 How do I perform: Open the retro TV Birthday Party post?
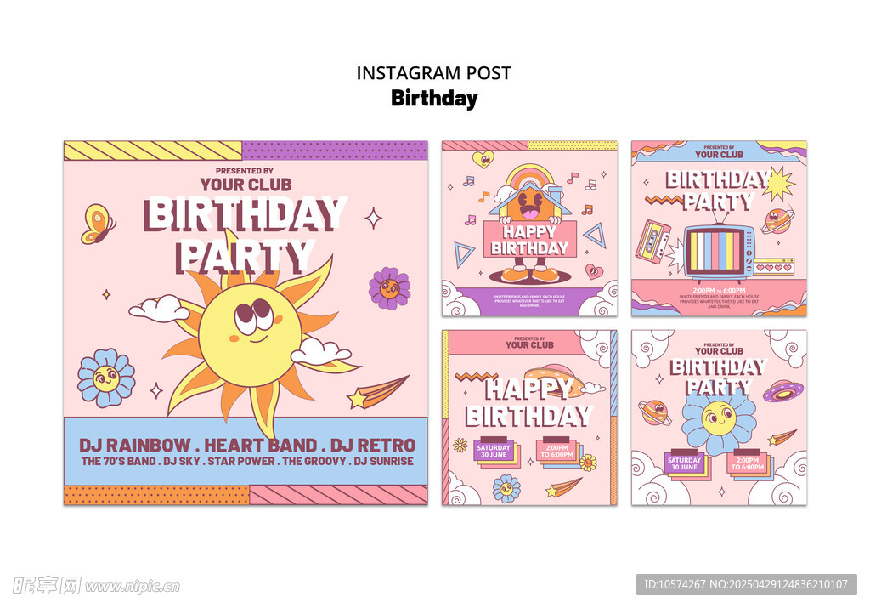(x=719, y=228)
